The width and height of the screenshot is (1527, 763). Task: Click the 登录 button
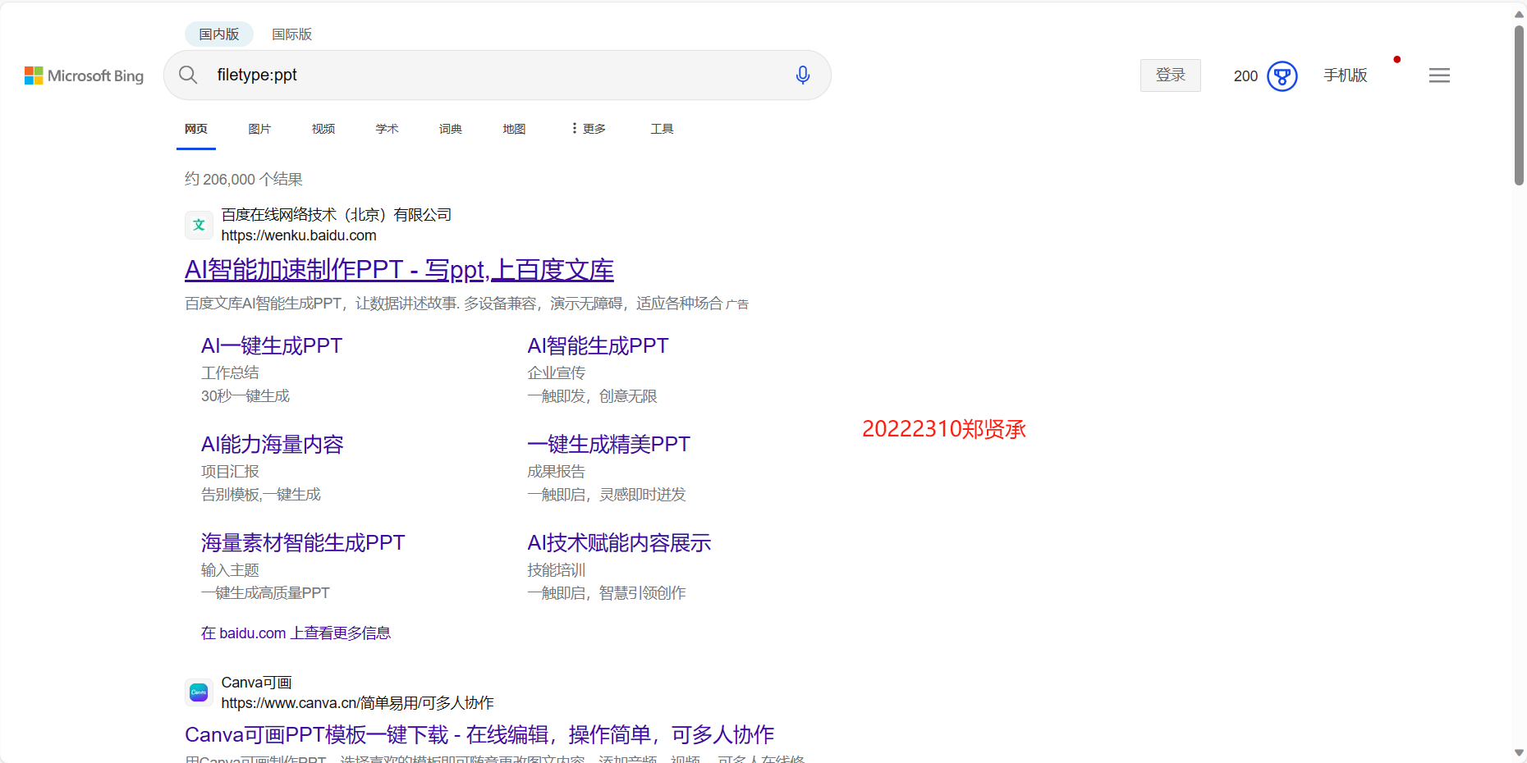pyautogui.click(x=1171, y=75)
